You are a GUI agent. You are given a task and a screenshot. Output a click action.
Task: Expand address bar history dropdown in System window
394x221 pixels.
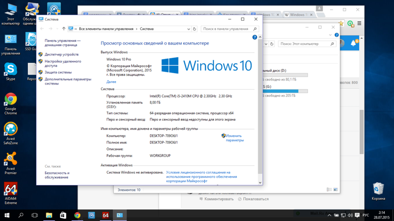(189, 29)
